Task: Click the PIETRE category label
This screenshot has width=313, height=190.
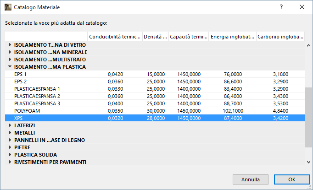Action: pyautogui.click(x=22, y=147)
